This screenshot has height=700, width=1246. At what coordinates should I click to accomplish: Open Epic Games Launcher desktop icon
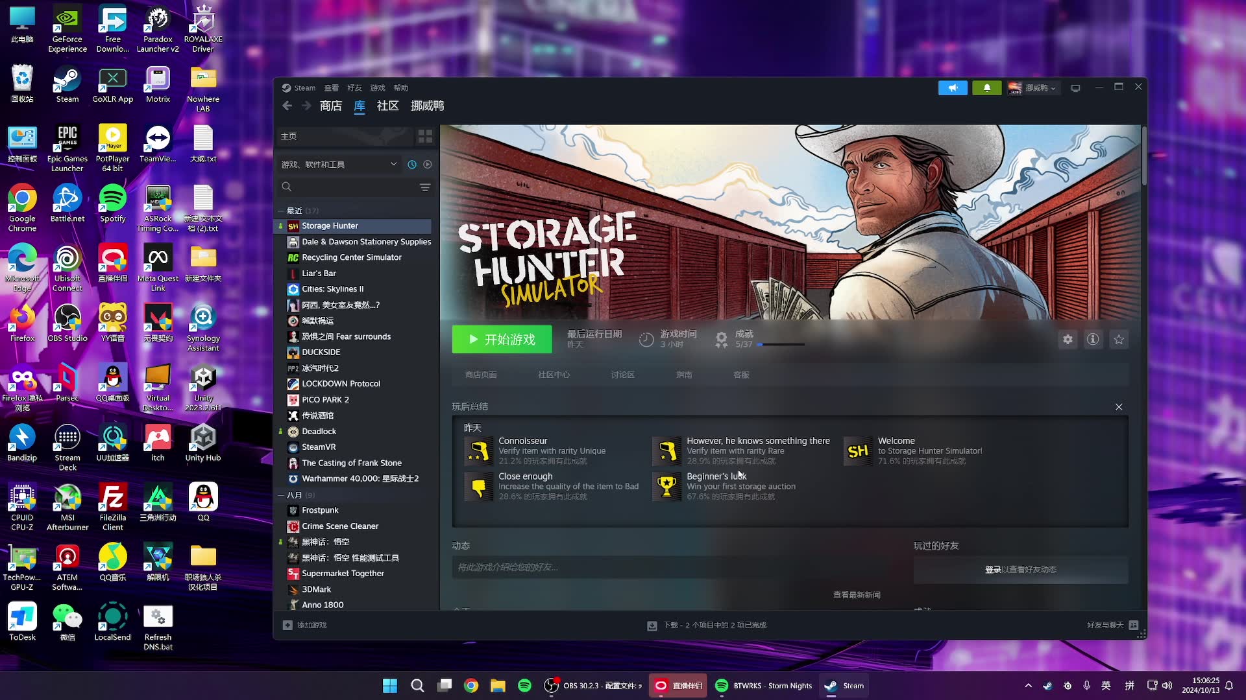click(x=67, y=148)
